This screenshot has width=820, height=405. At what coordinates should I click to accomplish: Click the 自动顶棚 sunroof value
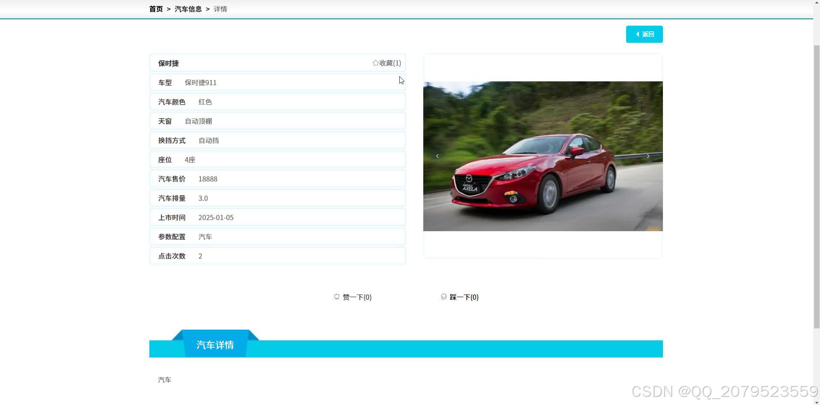pos(199,121)
